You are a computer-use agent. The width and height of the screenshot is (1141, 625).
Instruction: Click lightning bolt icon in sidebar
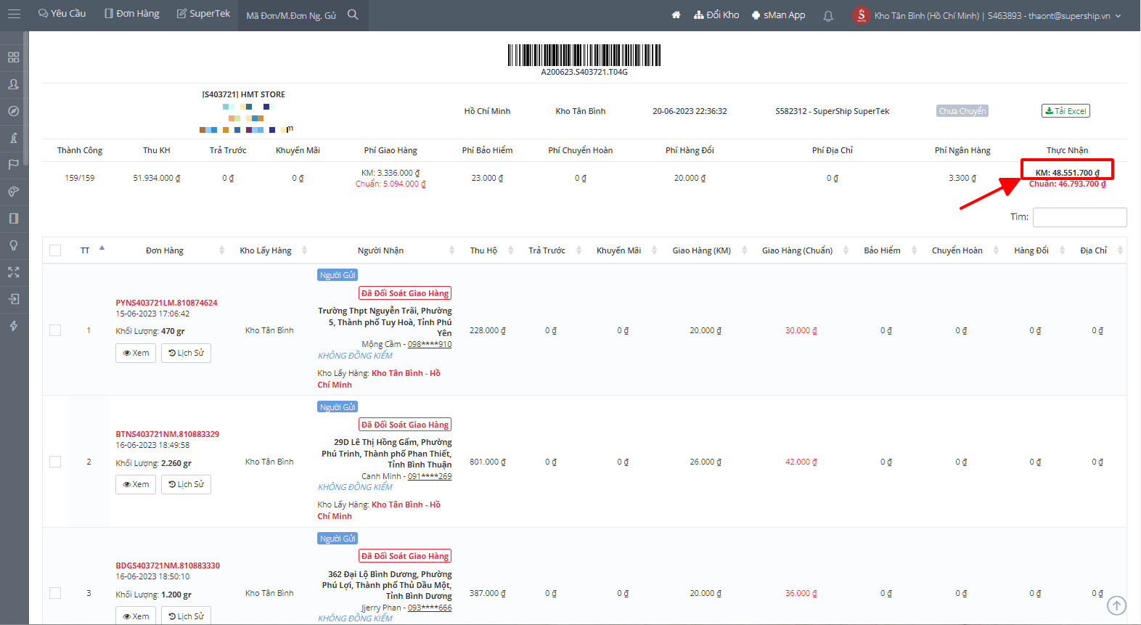pyautogui.click(x=13, y=326)
